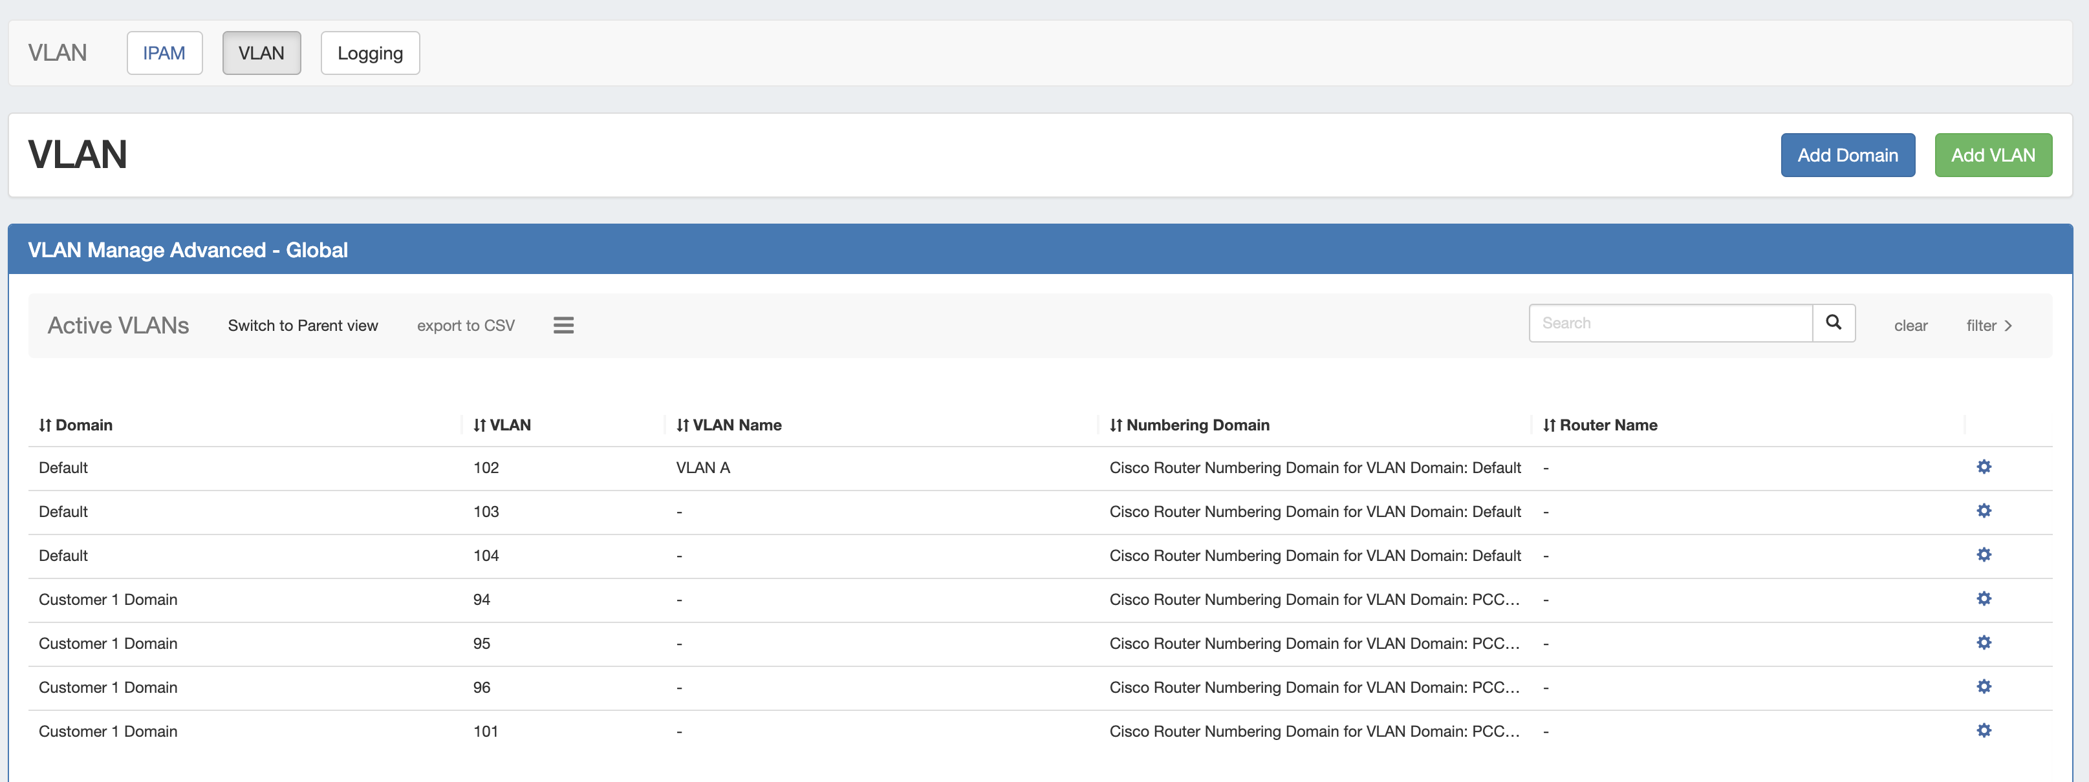Open gear menu for VLAN 96 row

tap(1984, 686)
